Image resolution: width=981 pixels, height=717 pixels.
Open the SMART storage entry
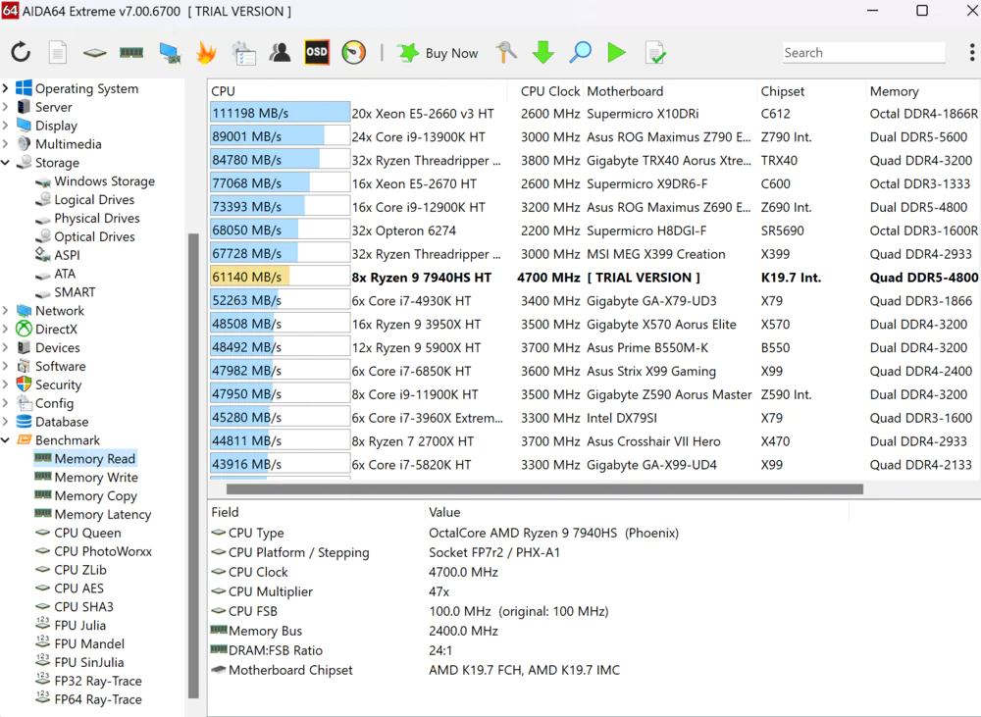(x=66, y=292)
